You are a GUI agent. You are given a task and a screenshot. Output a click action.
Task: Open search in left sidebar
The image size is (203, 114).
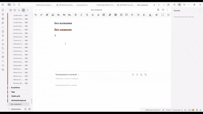point(19,5)
